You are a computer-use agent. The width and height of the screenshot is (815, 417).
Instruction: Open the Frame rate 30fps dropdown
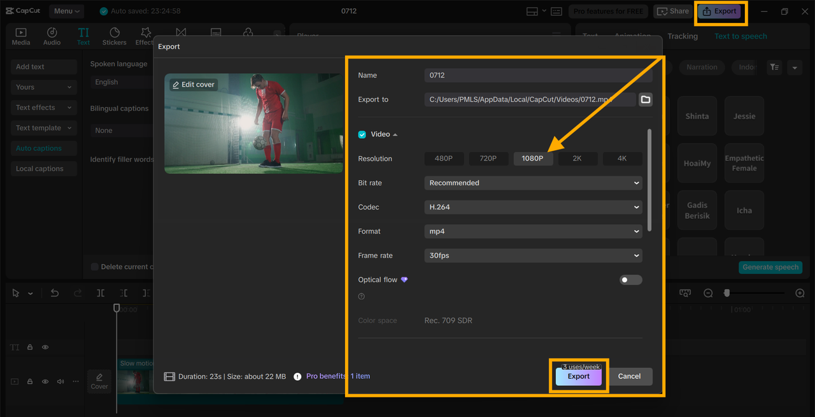pos(533,255)
